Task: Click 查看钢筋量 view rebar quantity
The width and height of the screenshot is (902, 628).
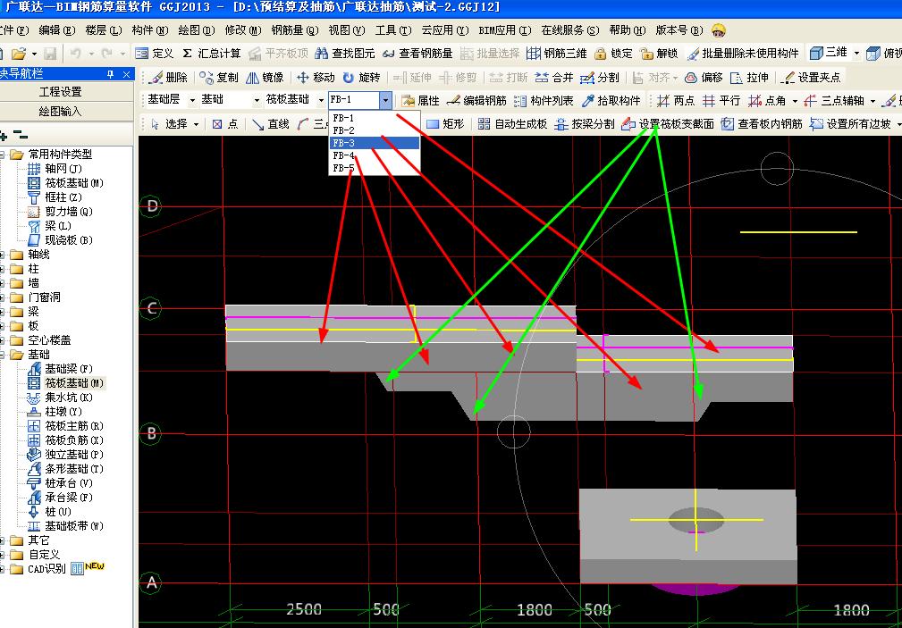Action: [417, 54]
